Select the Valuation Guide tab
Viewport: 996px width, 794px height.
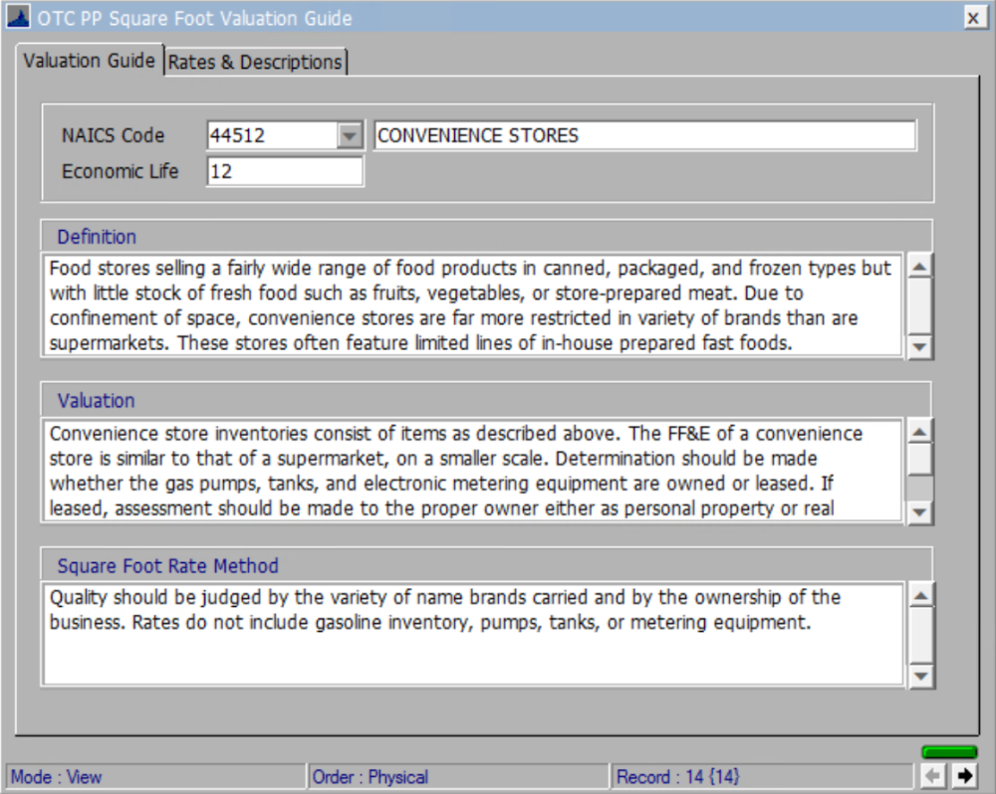click(90, 61)
